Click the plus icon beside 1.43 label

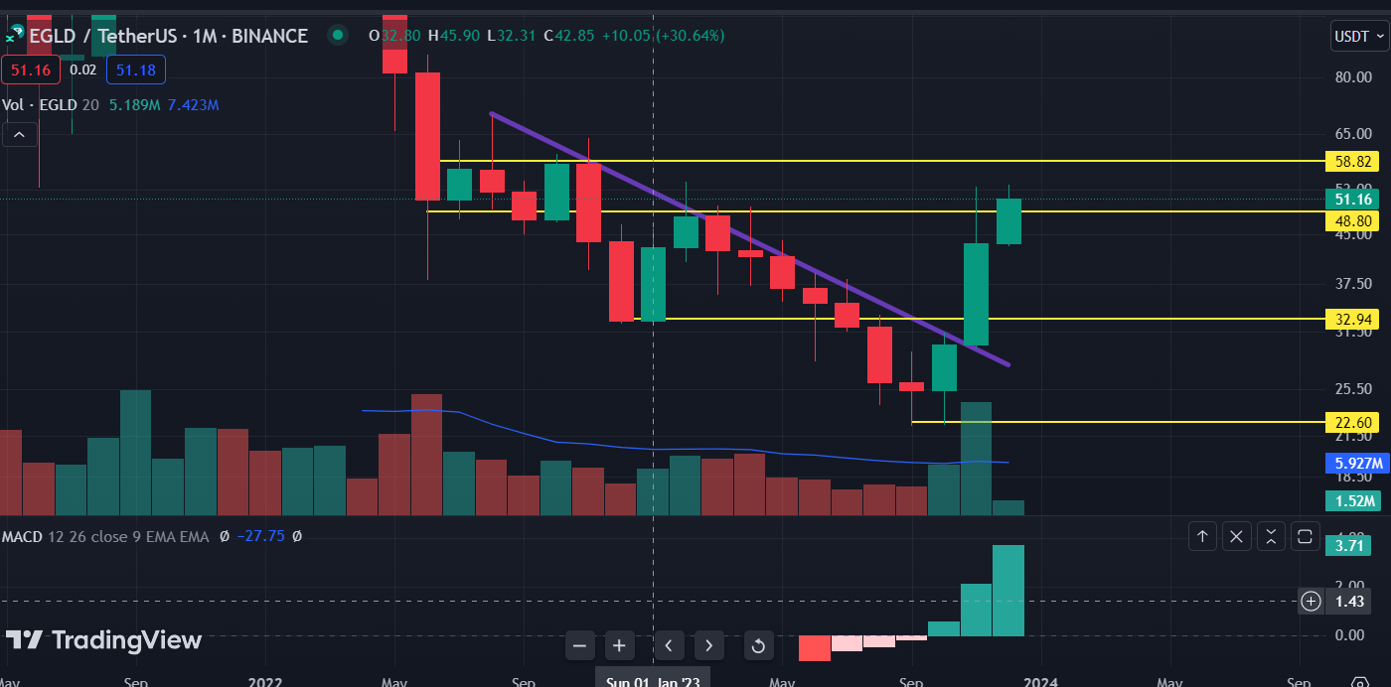coord(1312,601)
